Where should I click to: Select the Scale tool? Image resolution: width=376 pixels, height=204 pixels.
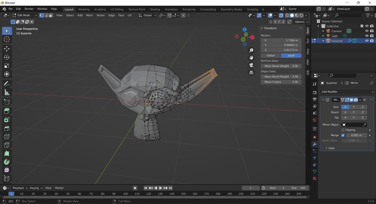click(x=7, y=66)
